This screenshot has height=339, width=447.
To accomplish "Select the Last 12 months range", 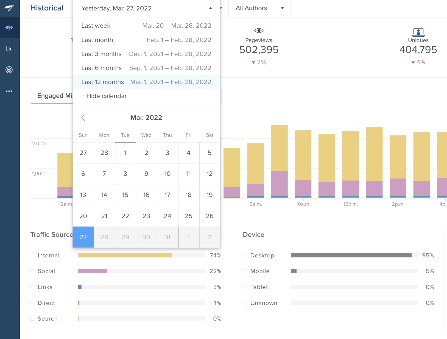I will tap(146, 82).
